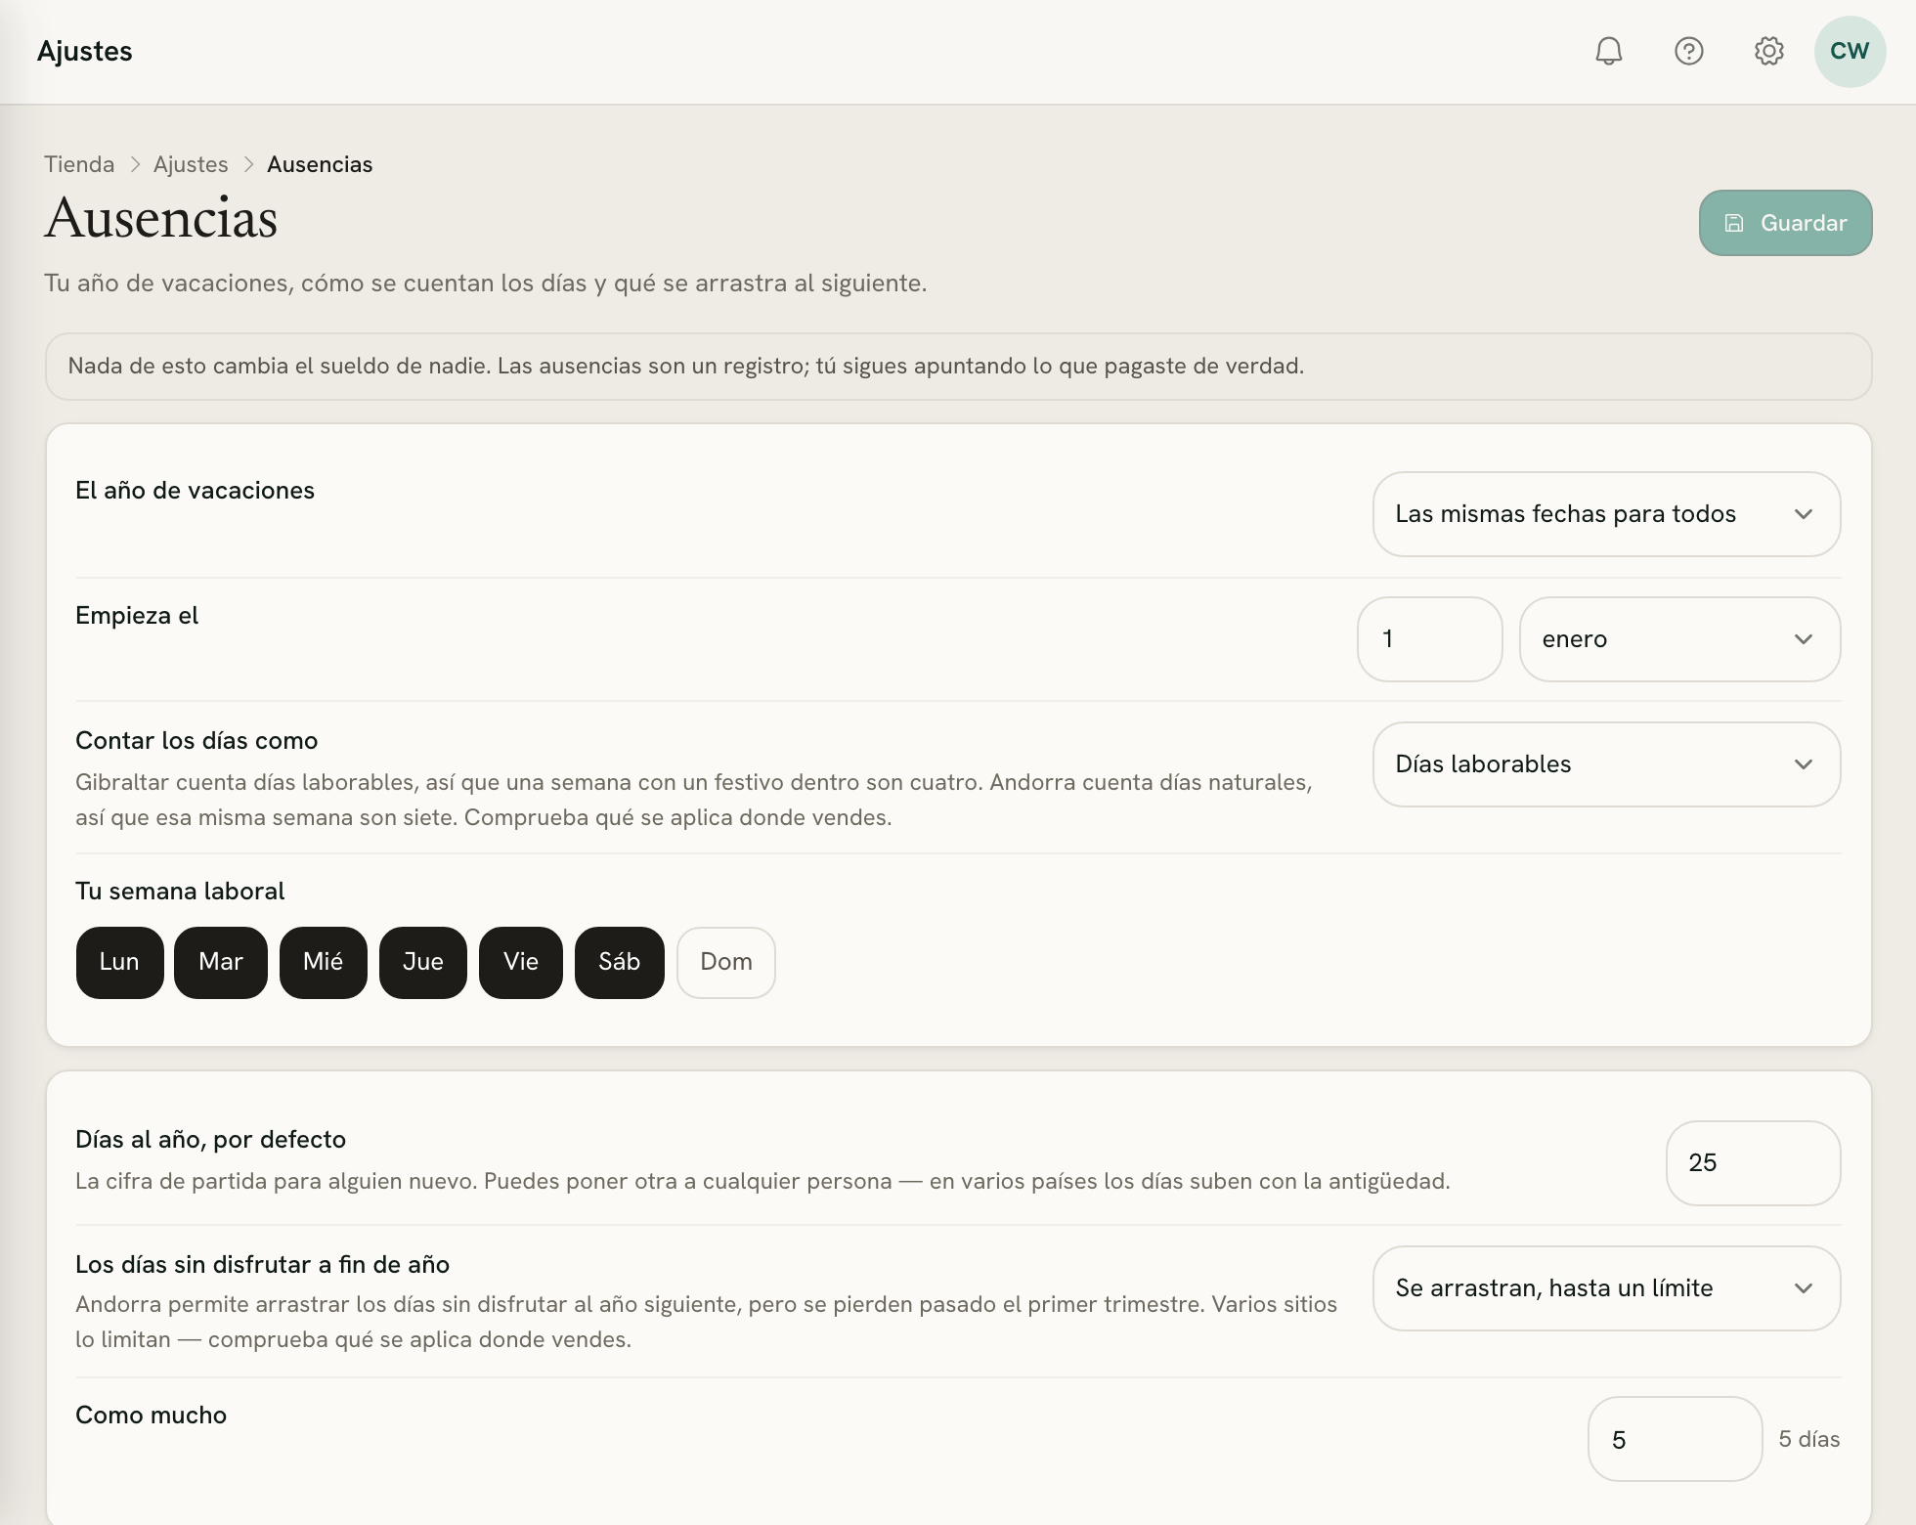Click 'Los días sin disfrutar a fin de año' label

[x=262, y=1265]
